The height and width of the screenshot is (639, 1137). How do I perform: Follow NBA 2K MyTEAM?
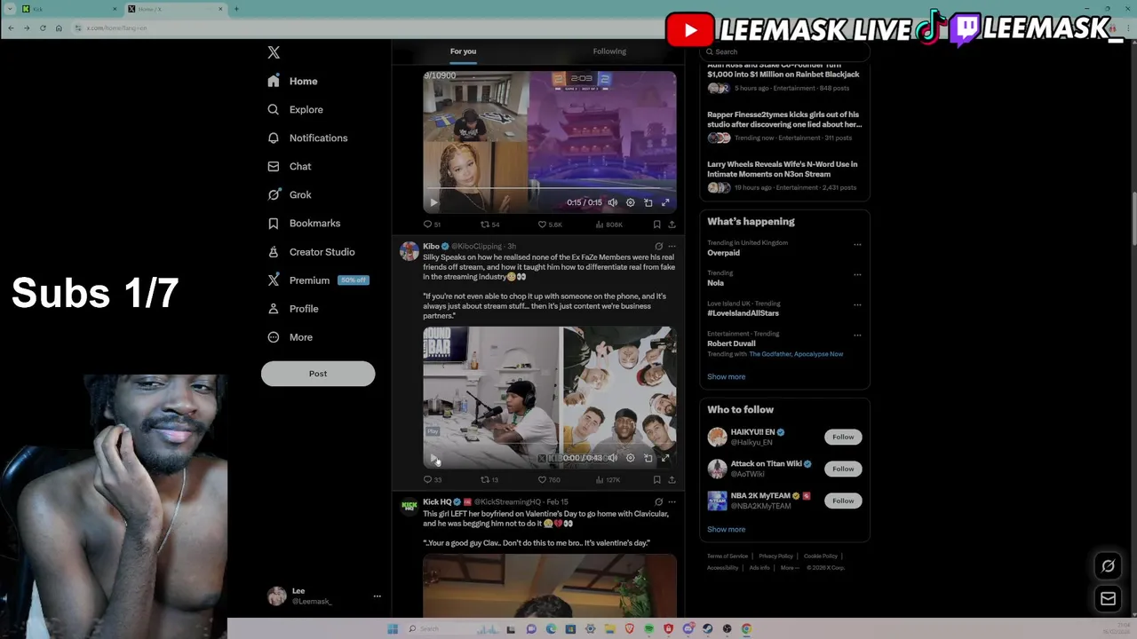point(843,501)
